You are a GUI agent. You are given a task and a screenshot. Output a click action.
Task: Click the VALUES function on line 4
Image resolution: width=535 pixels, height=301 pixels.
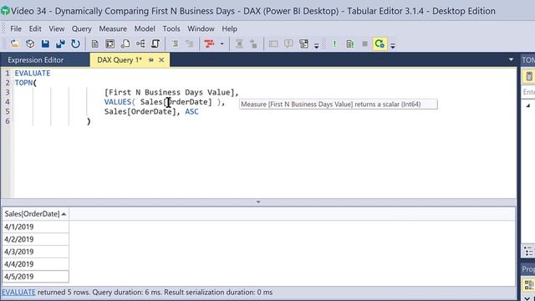coord(118,102)
